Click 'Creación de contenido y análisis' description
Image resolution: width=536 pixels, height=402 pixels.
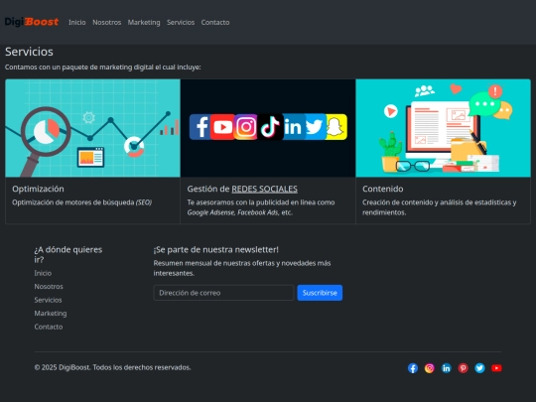tap(440, 207)
